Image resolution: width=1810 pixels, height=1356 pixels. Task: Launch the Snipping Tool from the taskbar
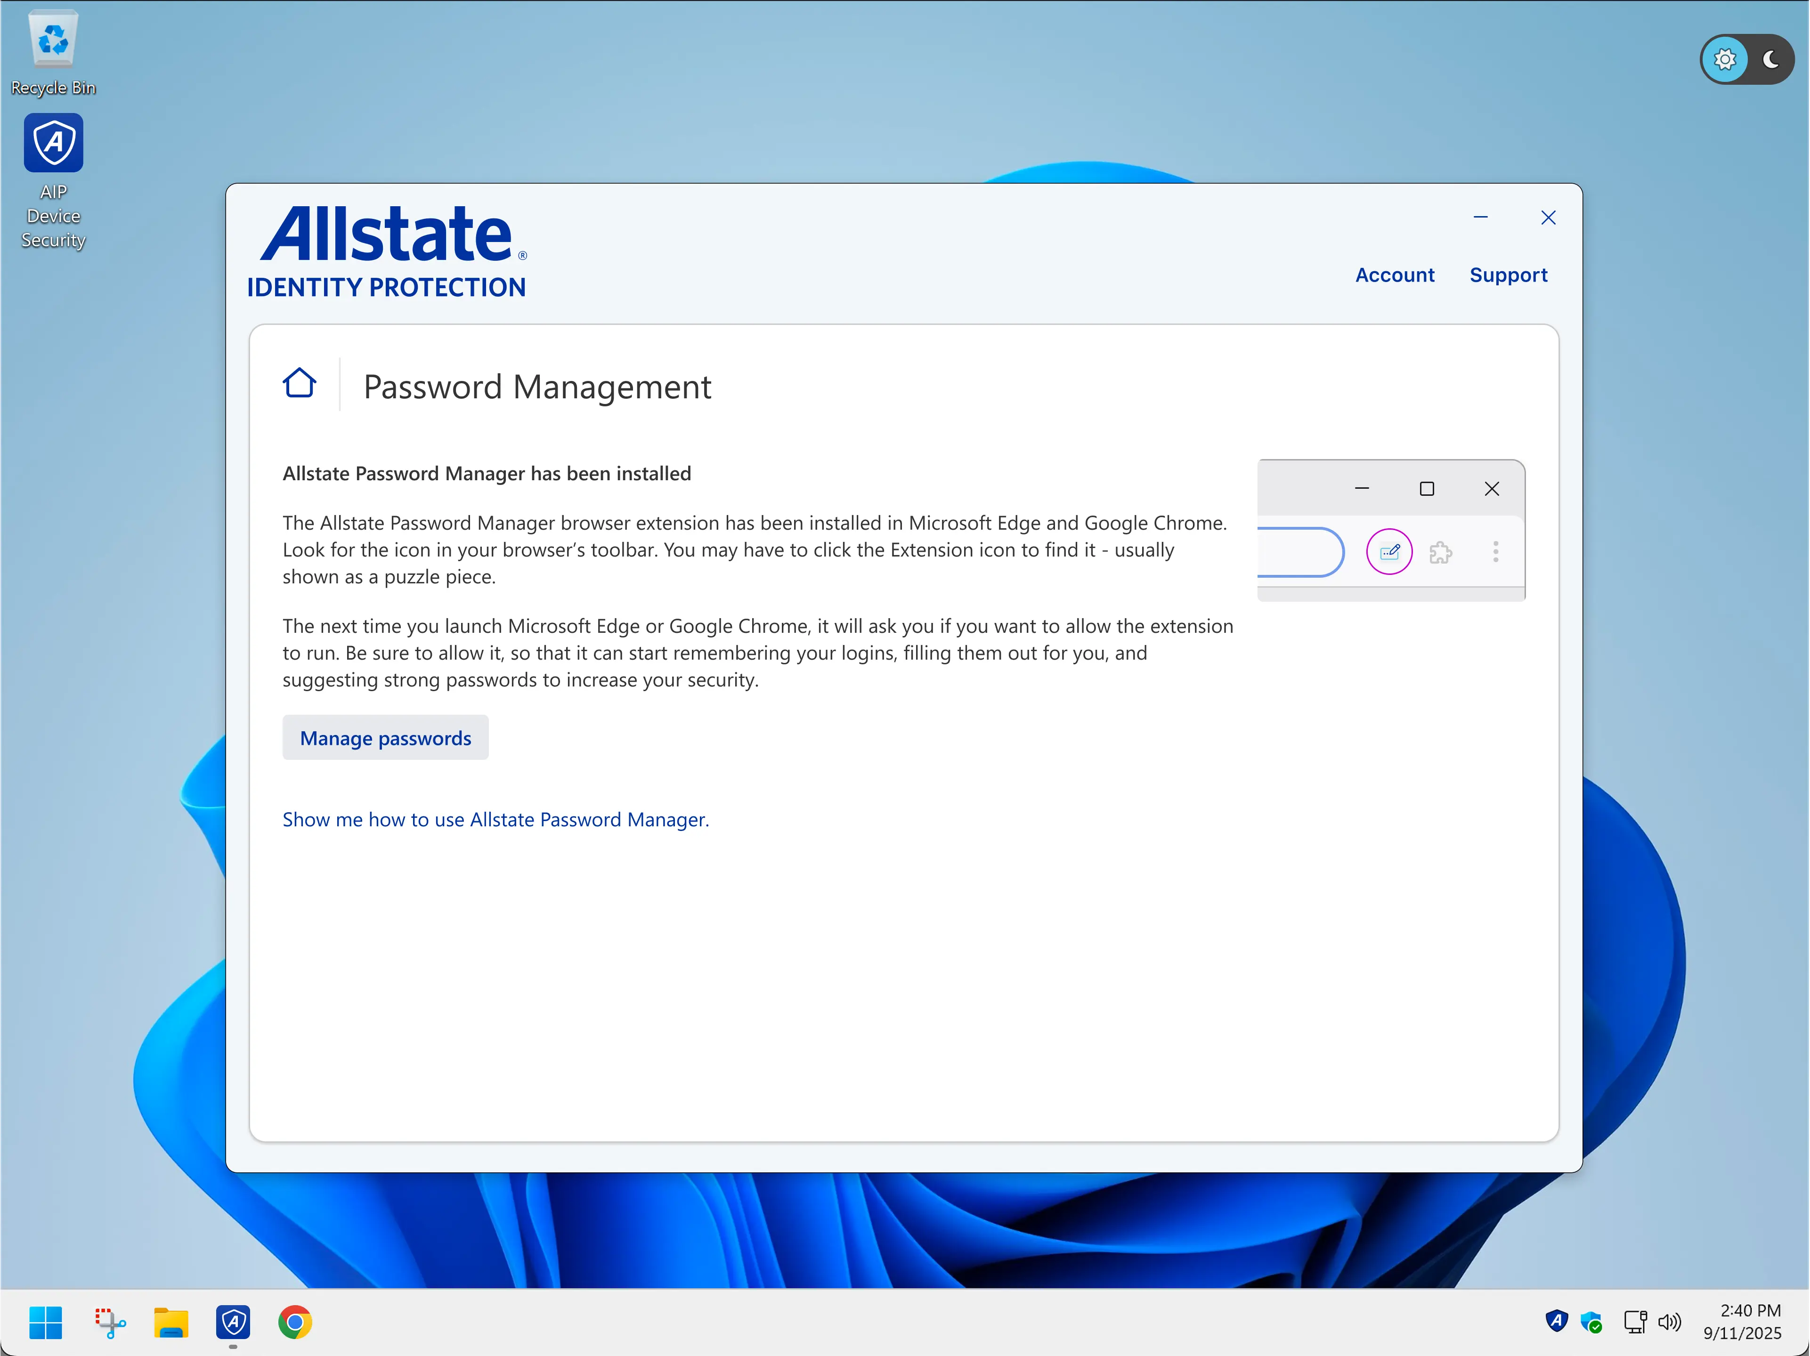click(x=110, y=1323)
